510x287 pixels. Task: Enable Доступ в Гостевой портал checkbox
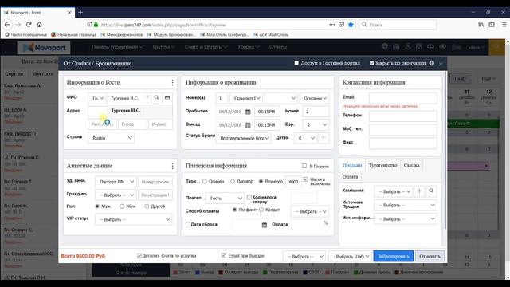point(296,63)
